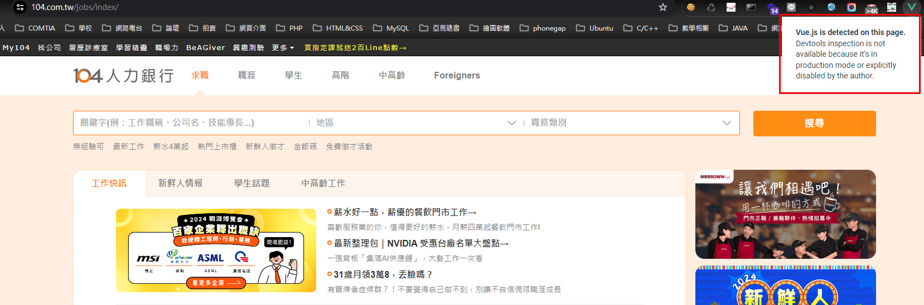Click the terminal window extension icon
This screenshot has width=924, height=305.
[751, 7]
